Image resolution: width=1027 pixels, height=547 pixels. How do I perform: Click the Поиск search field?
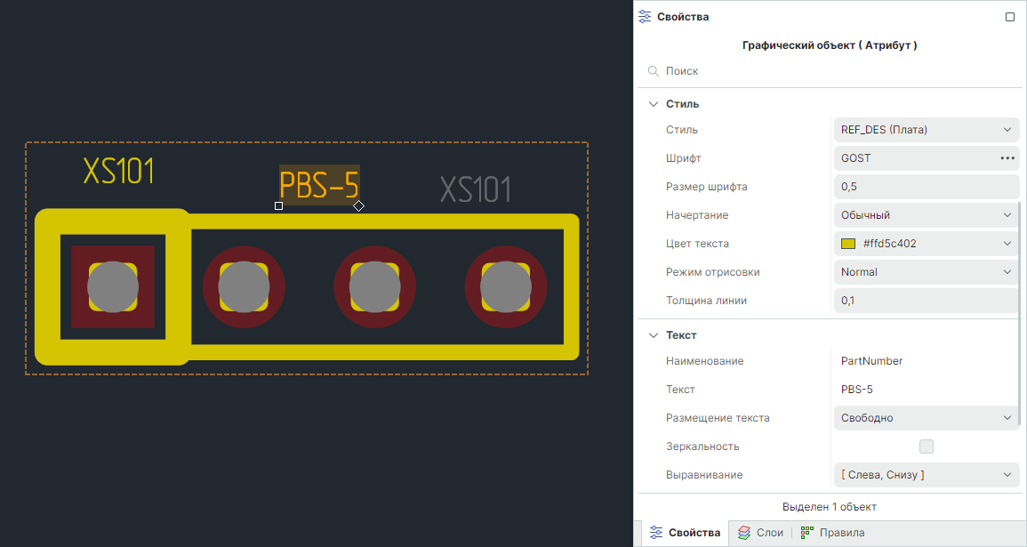(830, 71)
